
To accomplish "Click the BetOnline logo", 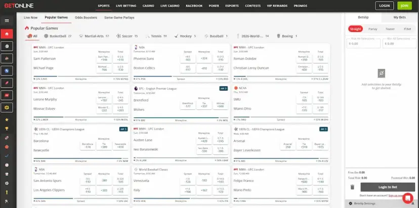I will coord(19,6).
